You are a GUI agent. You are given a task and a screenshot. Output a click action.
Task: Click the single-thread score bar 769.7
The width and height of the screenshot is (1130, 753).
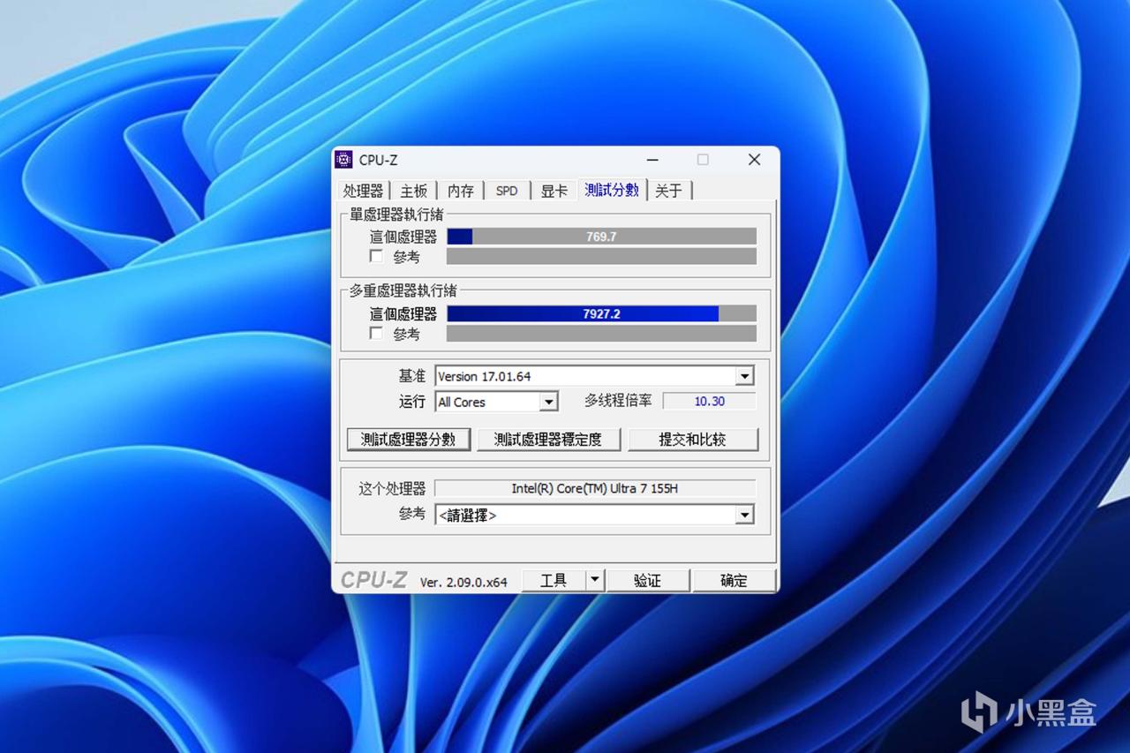pos(601,237)
